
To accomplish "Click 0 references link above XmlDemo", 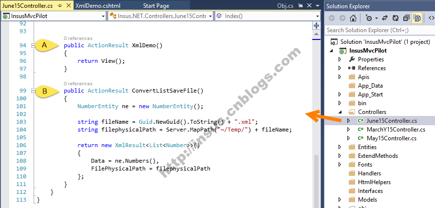I will 78,38.
